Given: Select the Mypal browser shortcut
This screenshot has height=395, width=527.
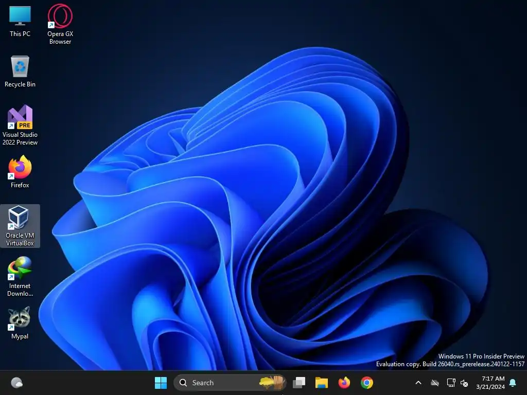Looking at the screenshot, I should coord(20,323).
